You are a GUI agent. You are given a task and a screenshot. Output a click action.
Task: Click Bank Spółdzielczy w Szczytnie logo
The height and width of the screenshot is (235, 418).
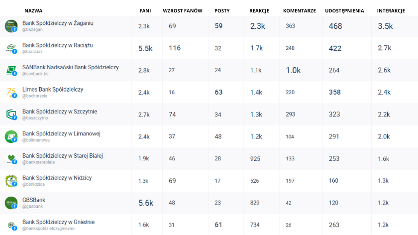pyautogui.click(x=11, y=115)
